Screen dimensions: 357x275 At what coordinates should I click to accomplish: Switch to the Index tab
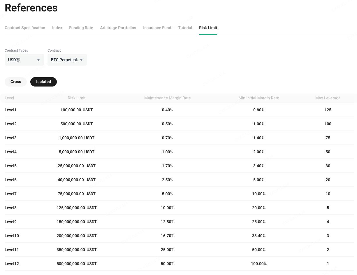coord(57,28)
